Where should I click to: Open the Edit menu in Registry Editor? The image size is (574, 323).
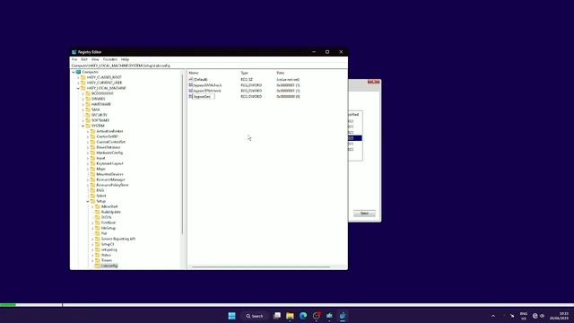point(84,59)
